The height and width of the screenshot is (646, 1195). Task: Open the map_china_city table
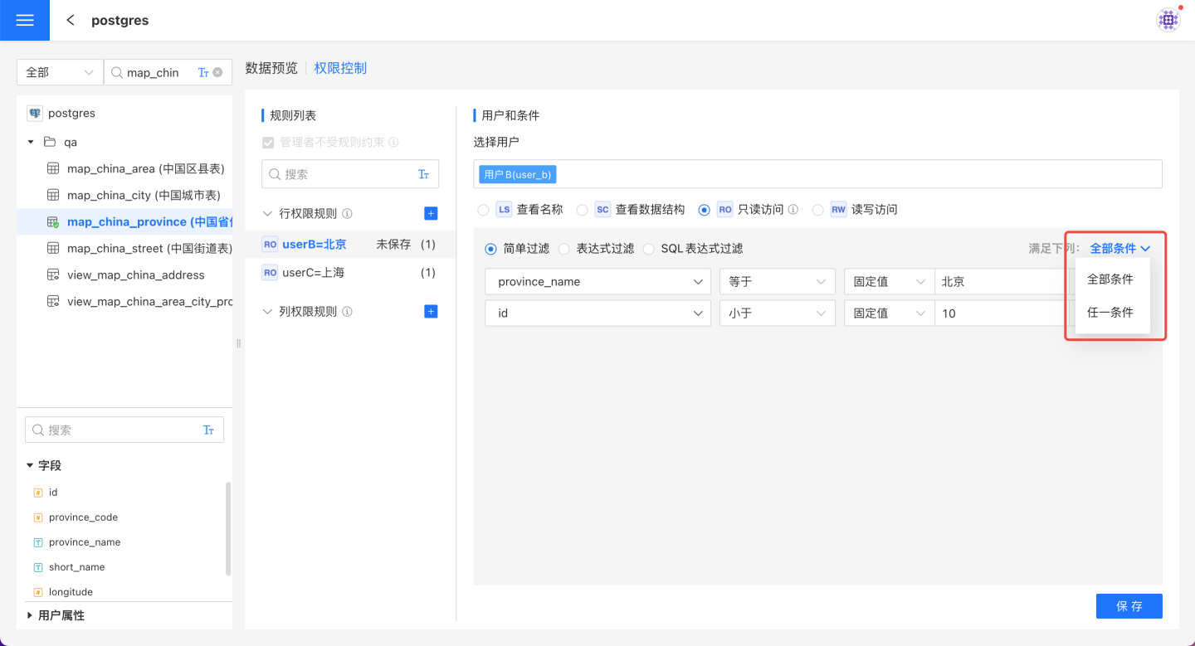point(143,196)
